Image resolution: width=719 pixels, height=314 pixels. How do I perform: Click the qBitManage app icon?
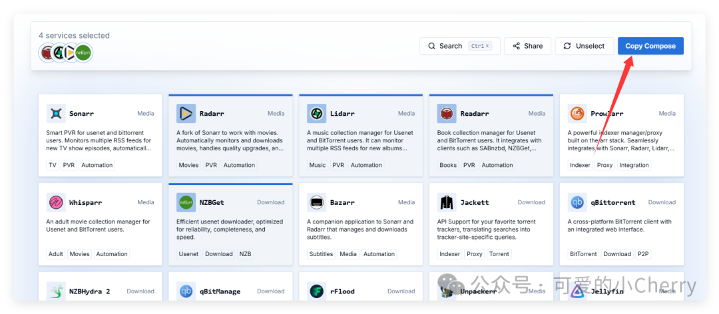pyautogui.click(x=186, y=291)
